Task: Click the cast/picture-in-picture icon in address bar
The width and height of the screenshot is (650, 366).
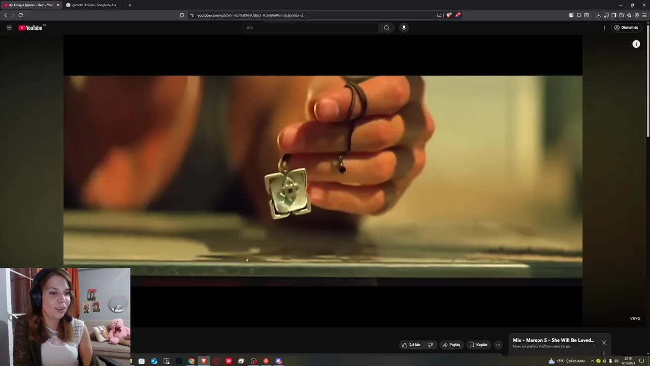Action: click(439, 15)
